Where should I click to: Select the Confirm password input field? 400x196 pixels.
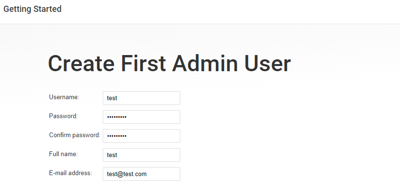pos(141,136)
